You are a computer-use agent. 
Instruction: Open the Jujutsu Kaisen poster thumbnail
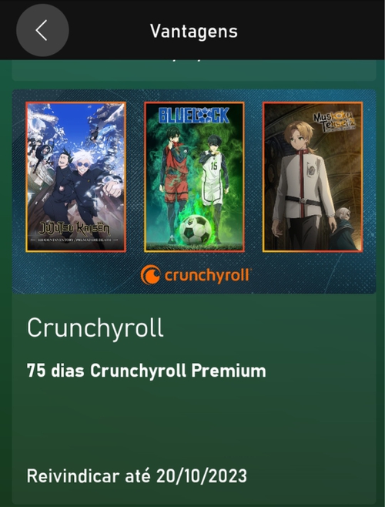pos(75,177)
